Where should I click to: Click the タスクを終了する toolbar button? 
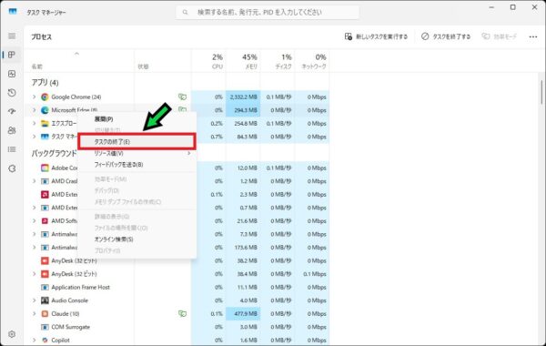coord(446,36)
